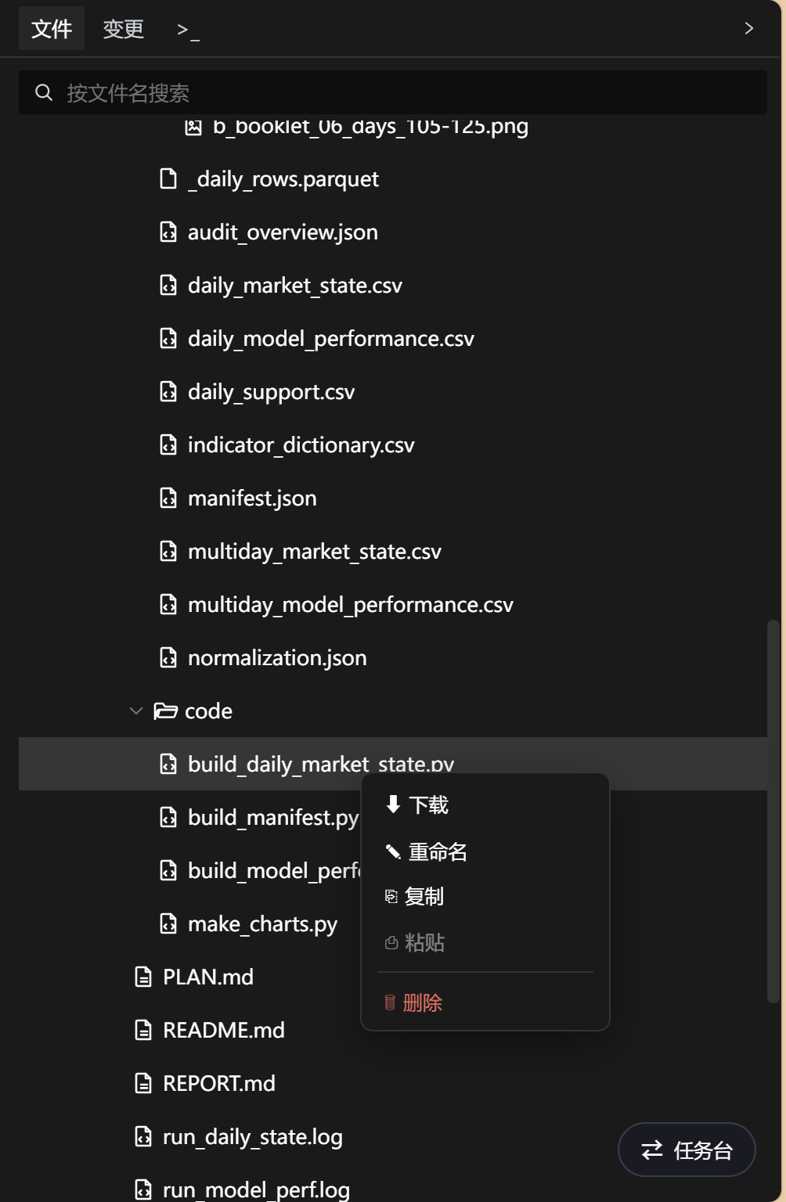Switch to the 变更 tab

124,29
